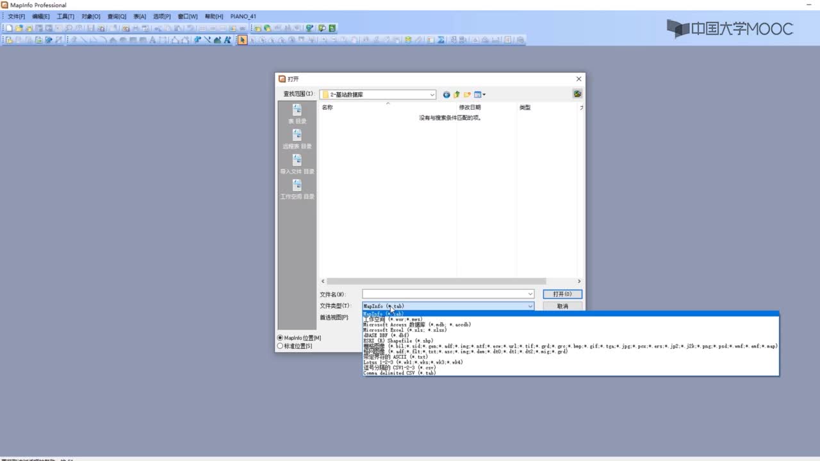Image resolution: width=820 pixels, height=461 pixels.
Task: Close the 打开 dialog
Action: pyautogui.click(x=578, y=79)
